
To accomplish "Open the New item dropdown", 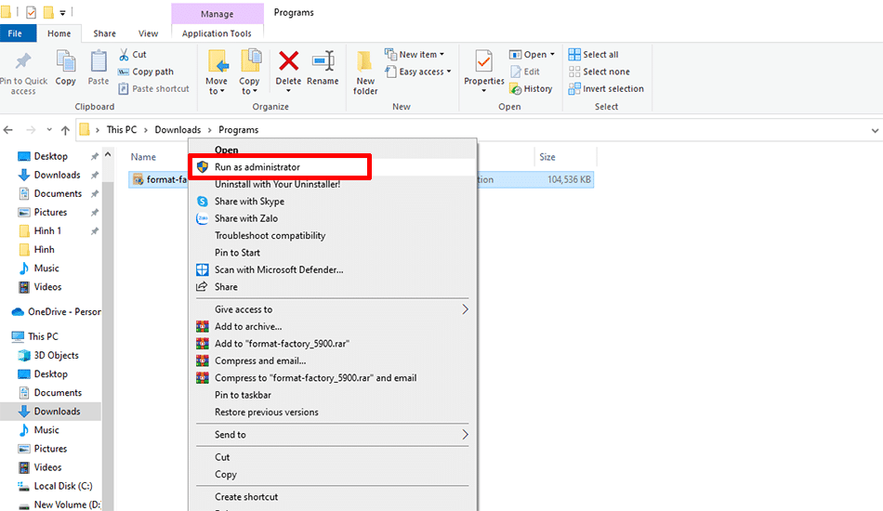I will [x=421, y=55].
